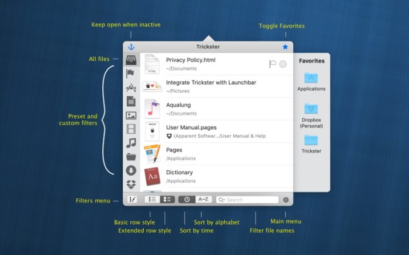Click the Search file names field
Image resolution: width=409 pixels, height=255 pixels.
[x=247, y=200]
